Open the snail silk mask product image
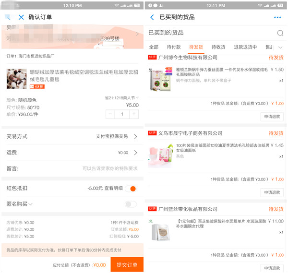This screenshot has height=273, width=288. coord(160,79)
